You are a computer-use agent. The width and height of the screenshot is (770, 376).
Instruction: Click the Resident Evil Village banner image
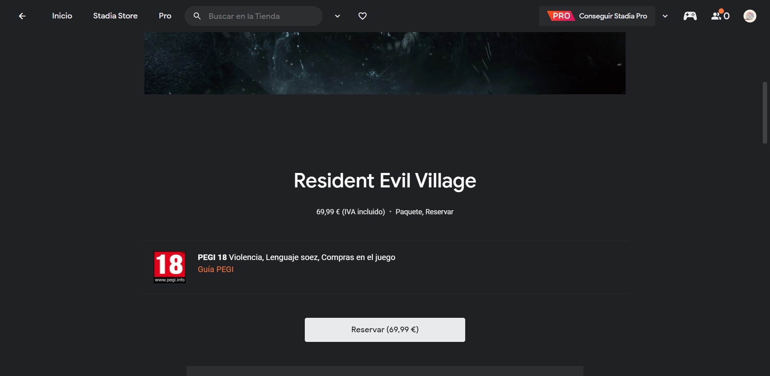tap(385, 63)
